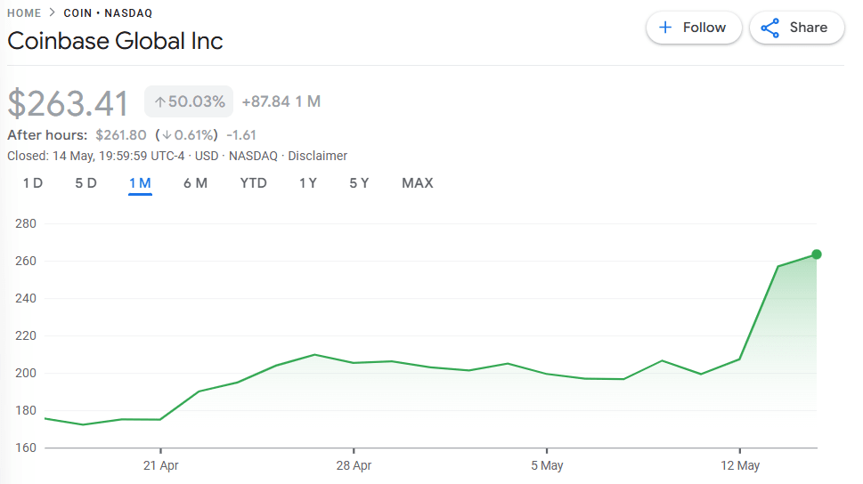
Task: Show MAX historical chart range
Action: (x=417, y=183)
